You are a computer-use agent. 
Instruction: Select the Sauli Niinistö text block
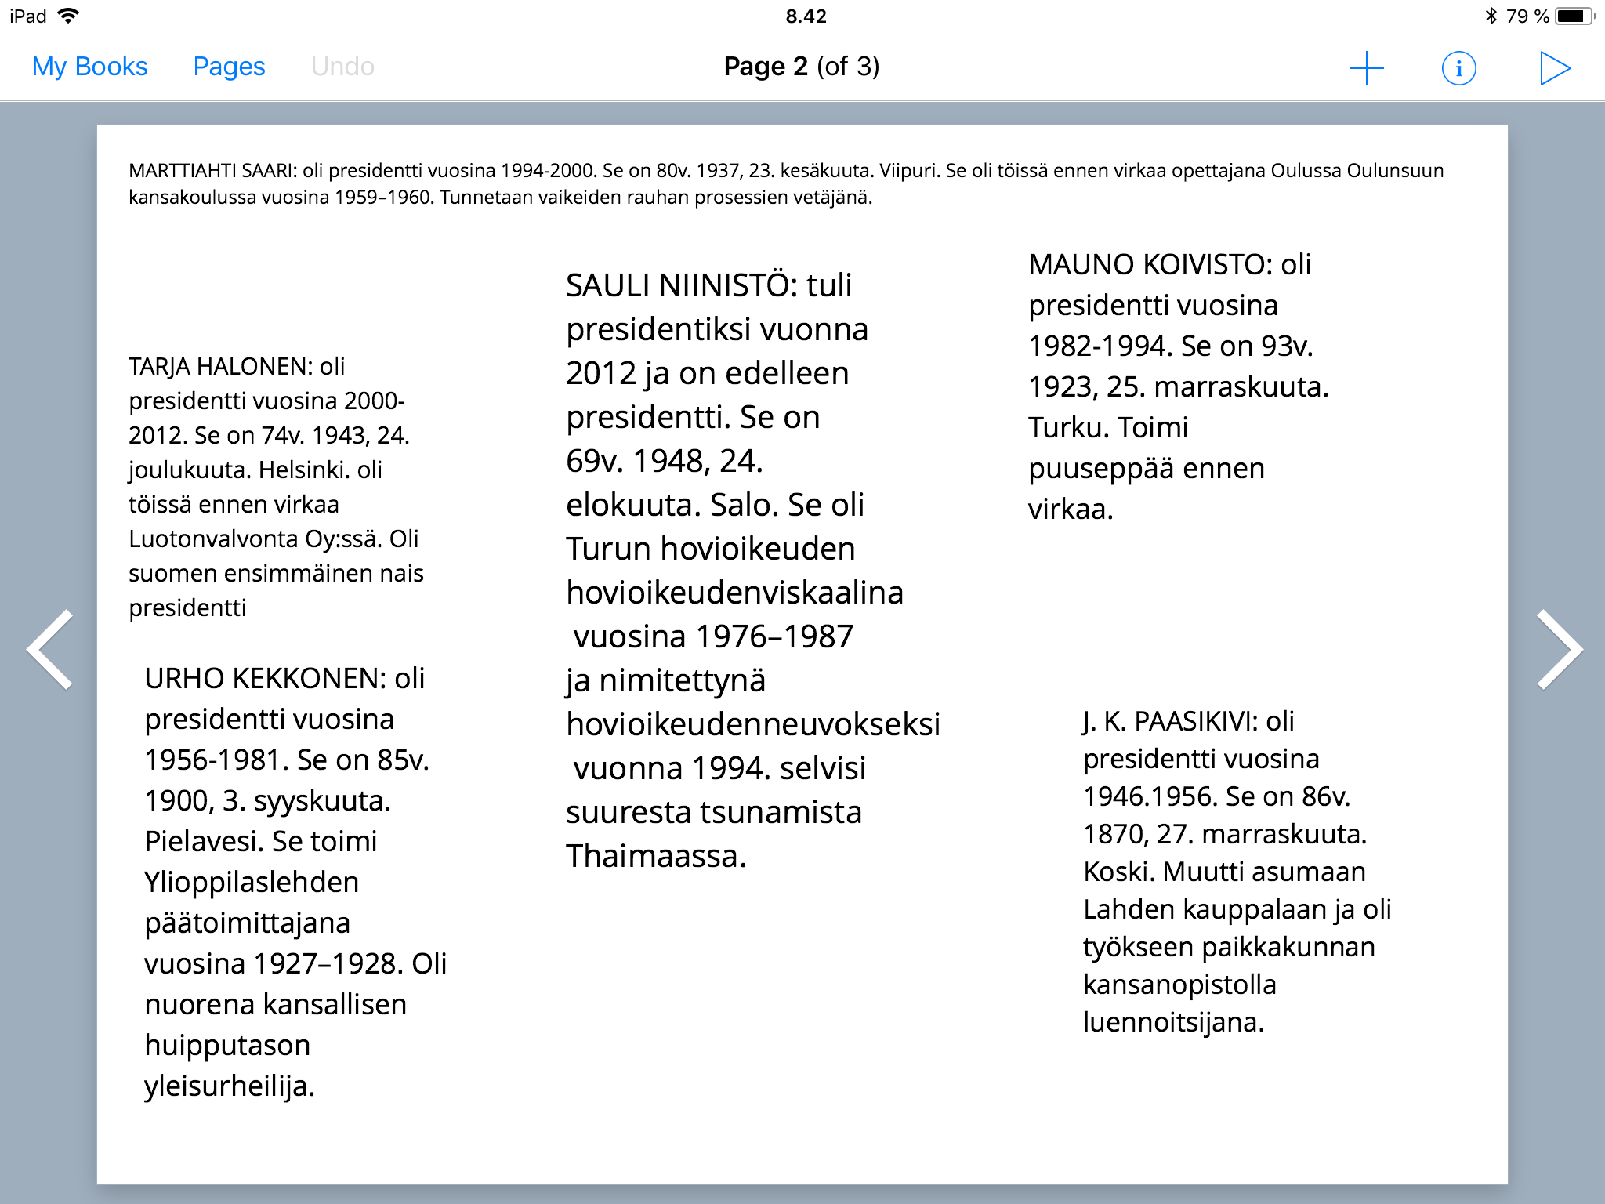737,571
